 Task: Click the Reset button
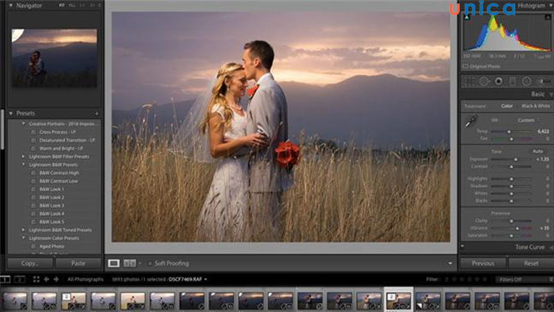531,263
